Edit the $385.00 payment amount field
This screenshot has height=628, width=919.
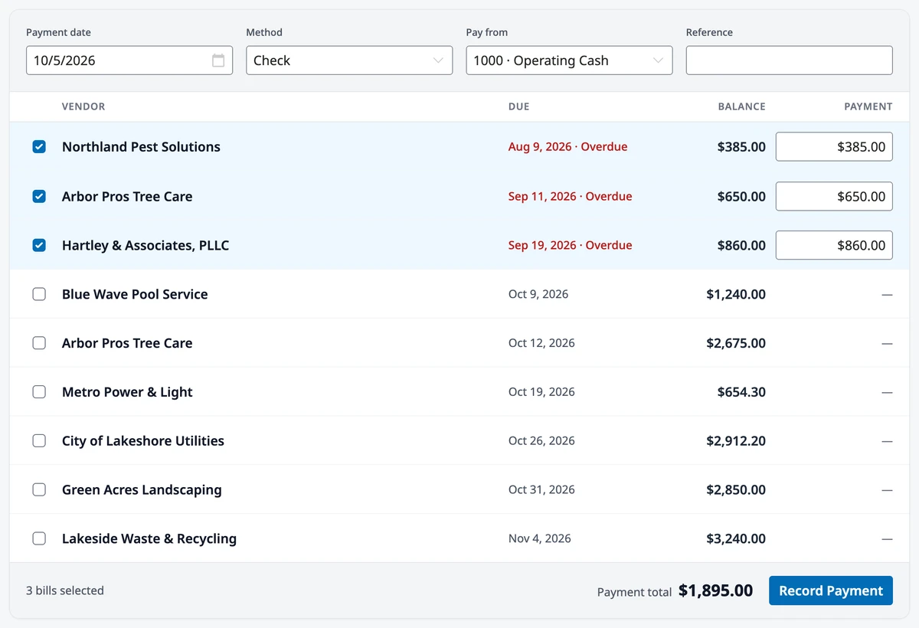(834, 147)
